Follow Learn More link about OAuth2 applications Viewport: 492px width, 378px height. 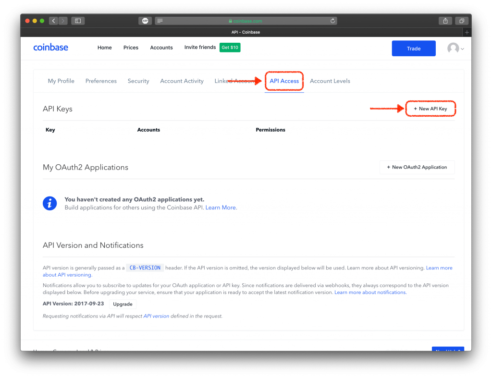pos(221,207)
